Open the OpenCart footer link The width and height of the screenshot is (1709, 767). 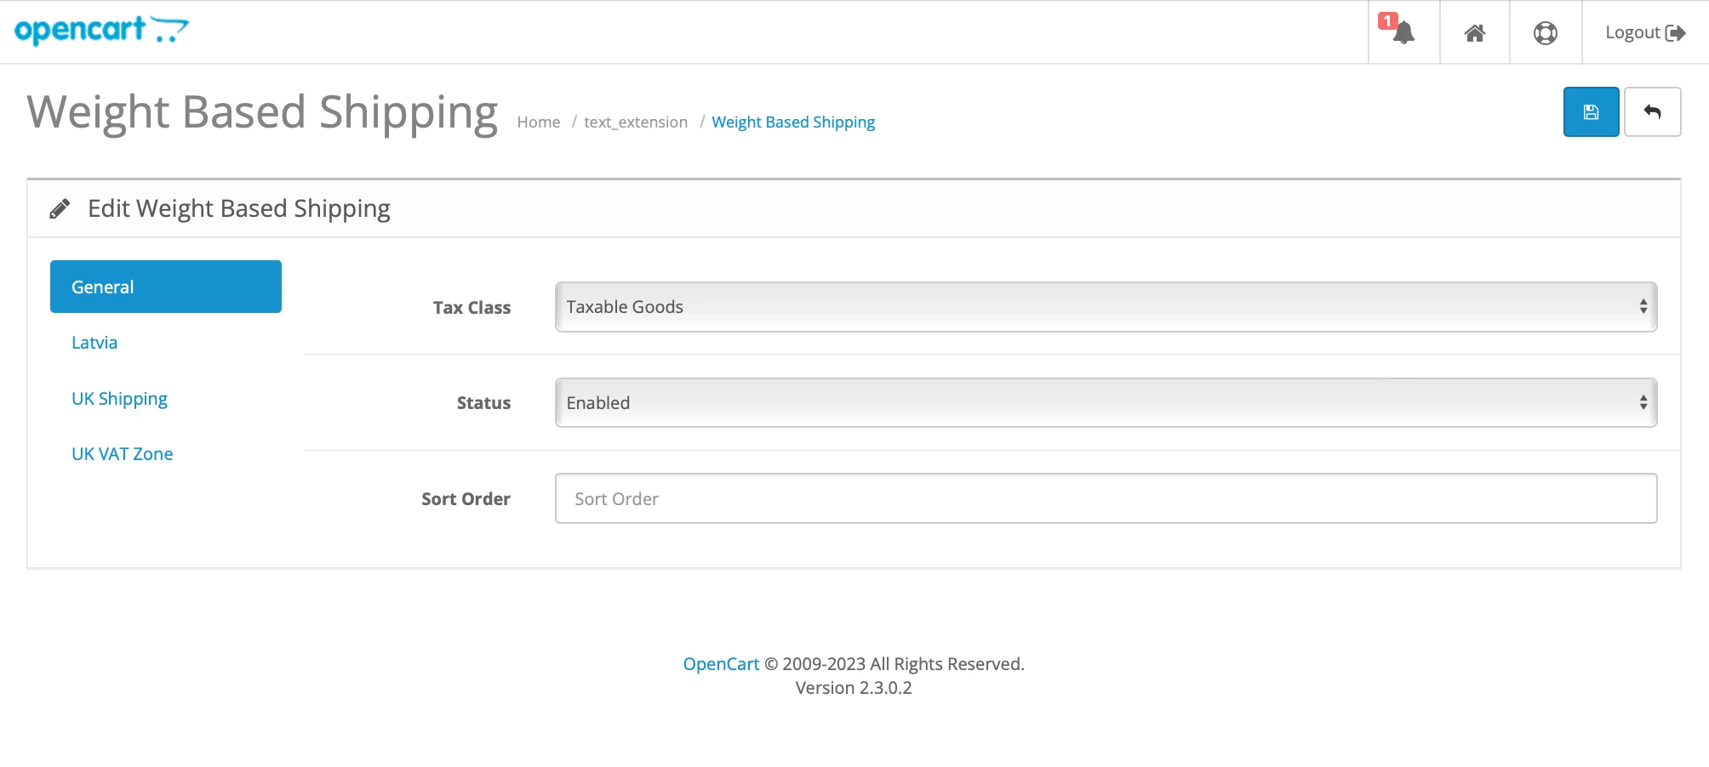720,664
